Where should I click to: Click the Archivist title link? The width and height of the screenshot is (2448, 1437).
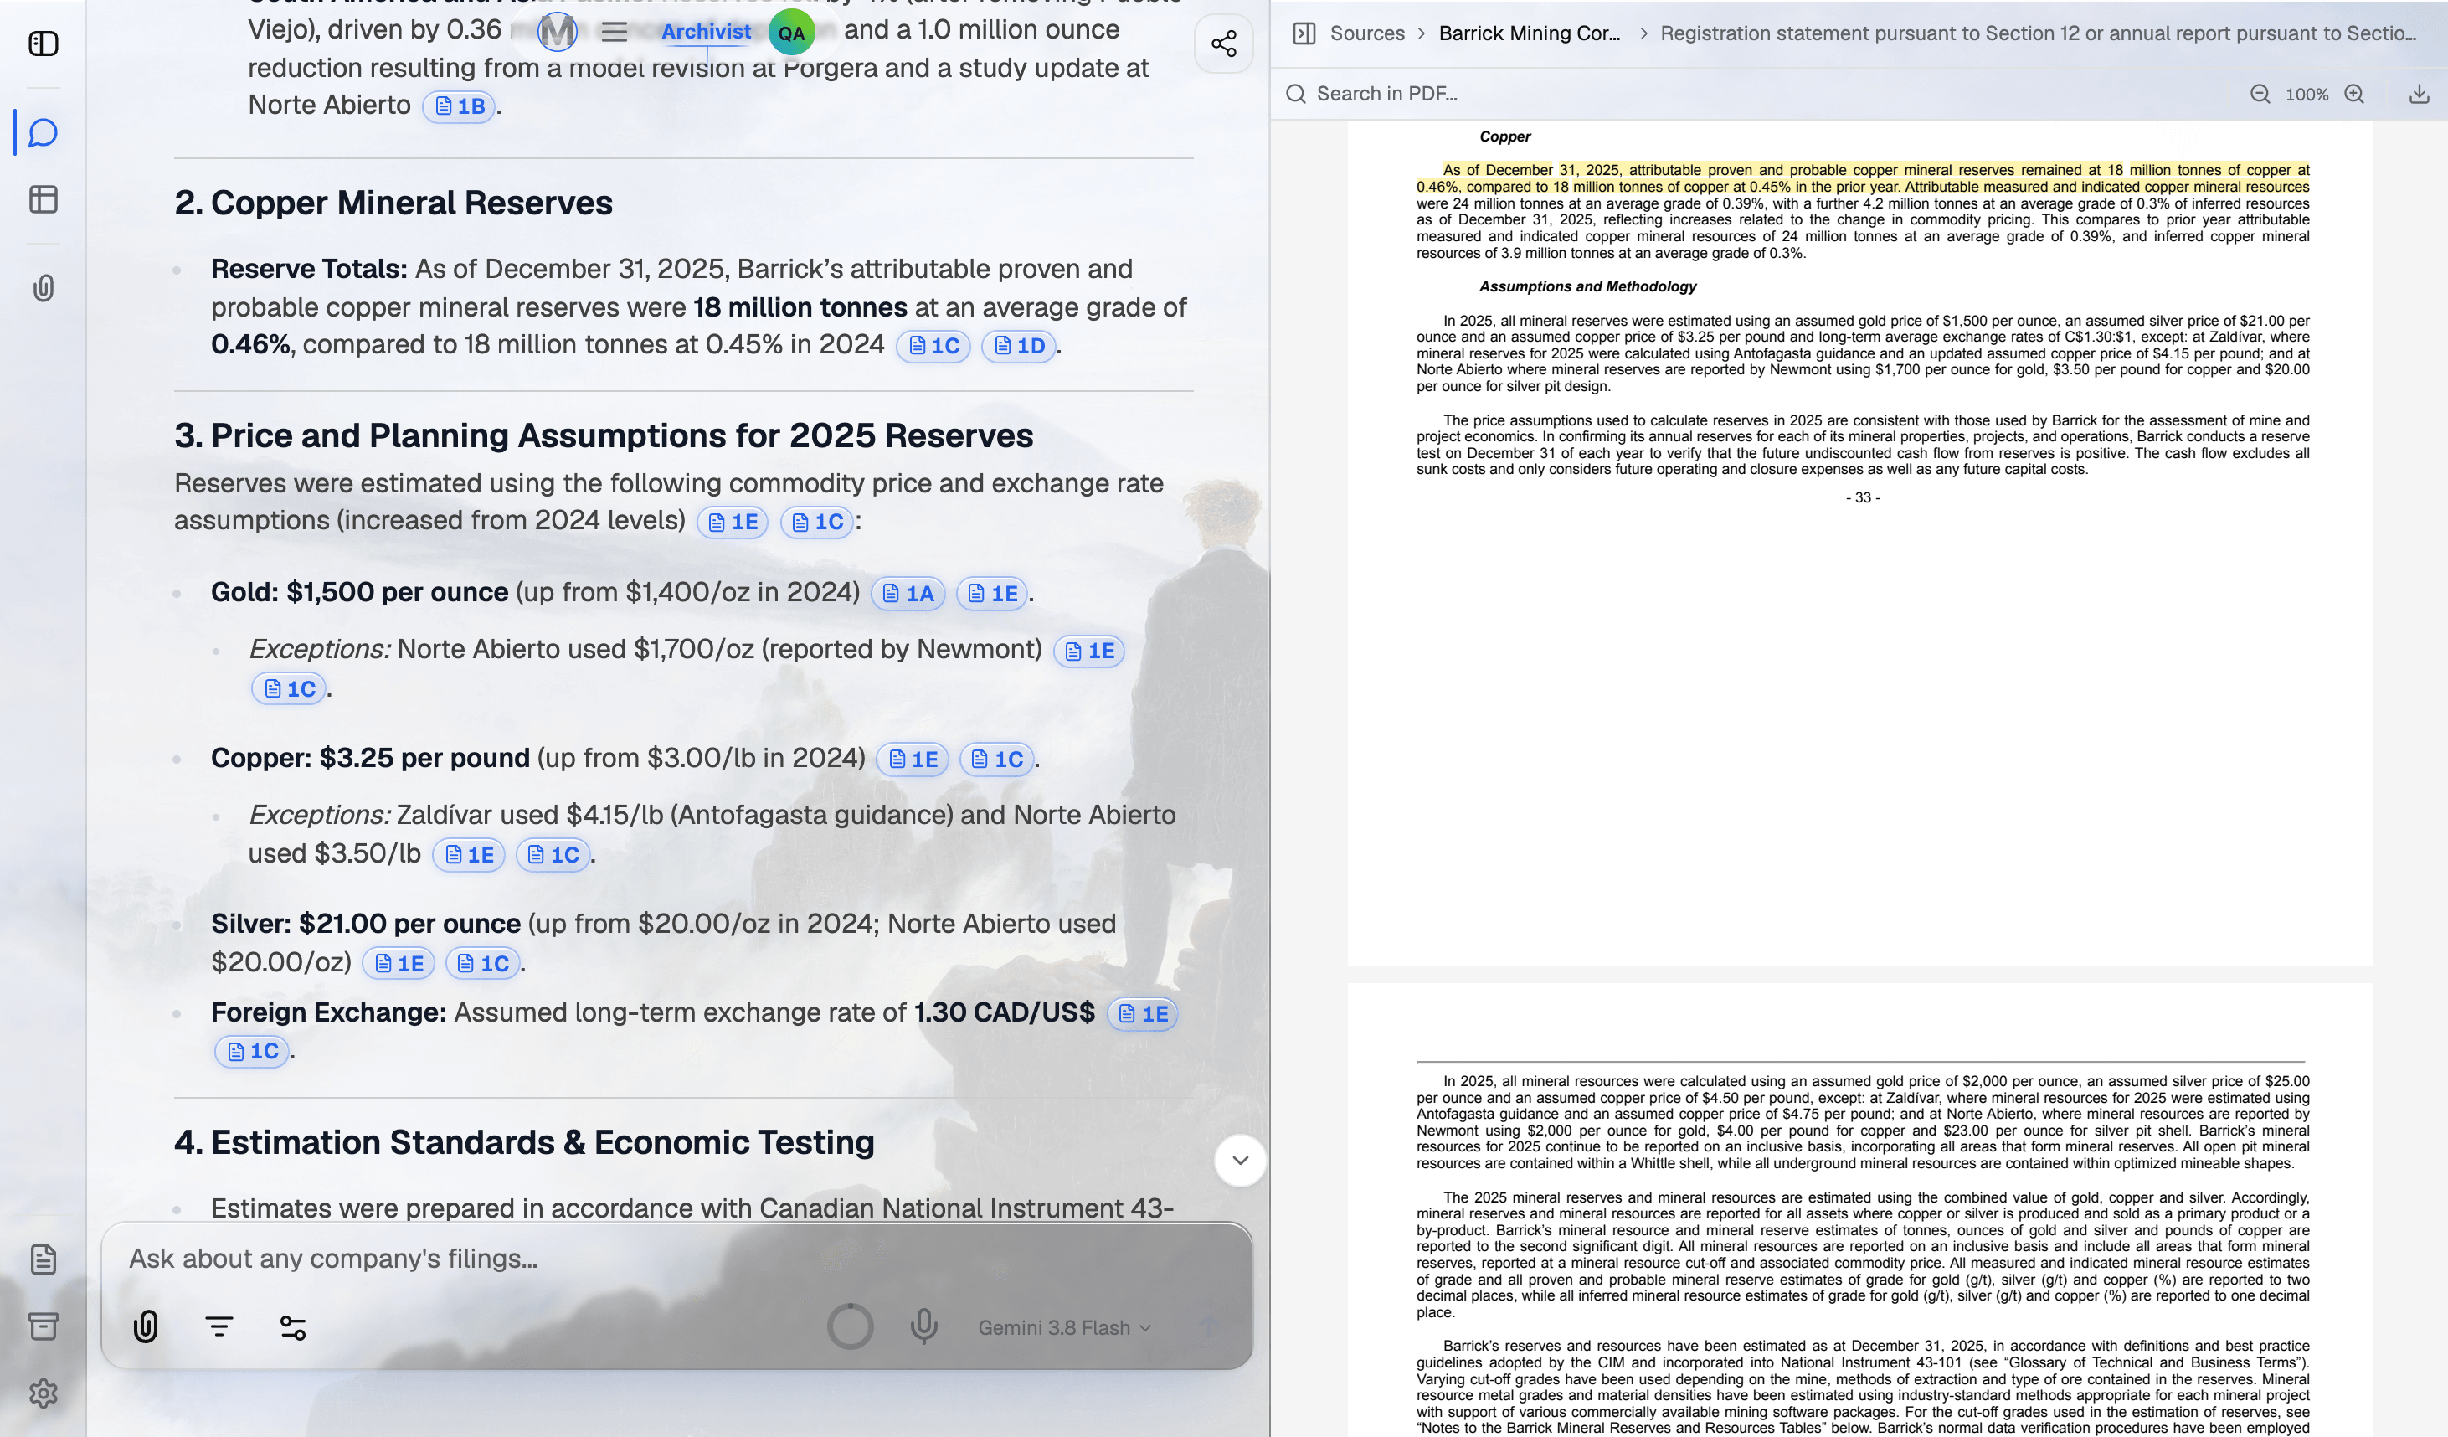point(707,32)
